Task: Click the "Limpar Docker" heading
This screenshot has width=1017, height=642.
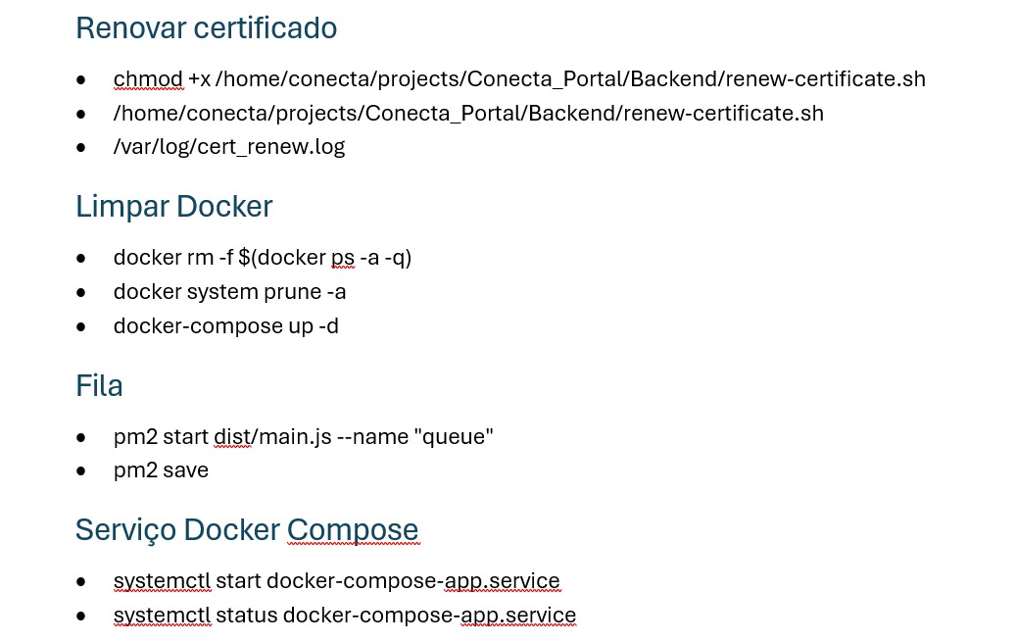Action: [173, 207]
